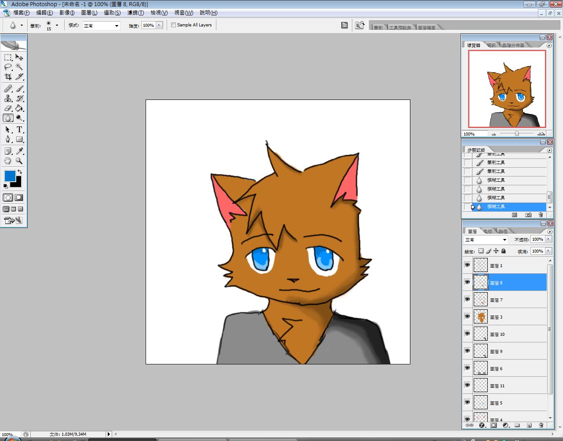The height and width of the screenshot is (441, 563).
Task: Pick the Eraser tool
Action: tap(8, 108)
